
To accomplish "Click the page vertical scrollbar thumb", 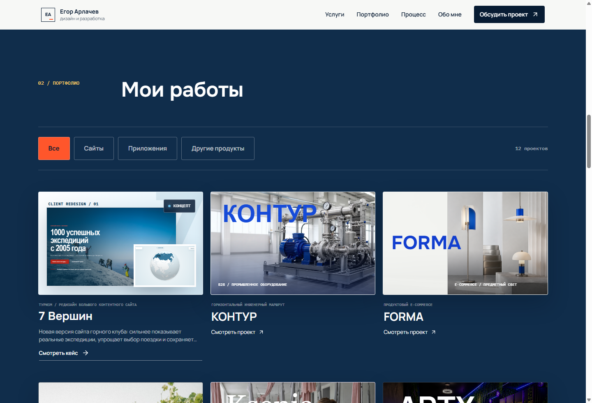I will coord(589,141).
